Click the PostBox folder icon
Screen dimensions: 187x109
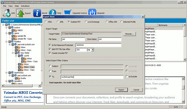click(13, 42)
